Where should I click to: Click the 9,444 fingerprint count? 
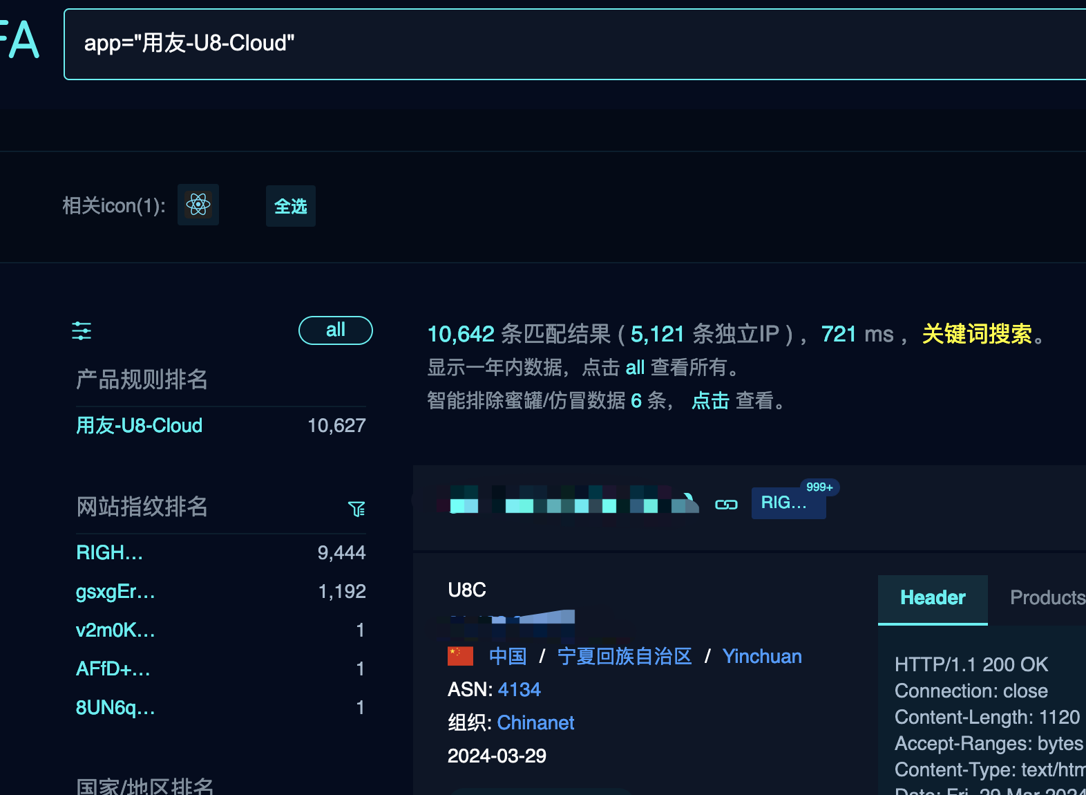tap(341, 552)
